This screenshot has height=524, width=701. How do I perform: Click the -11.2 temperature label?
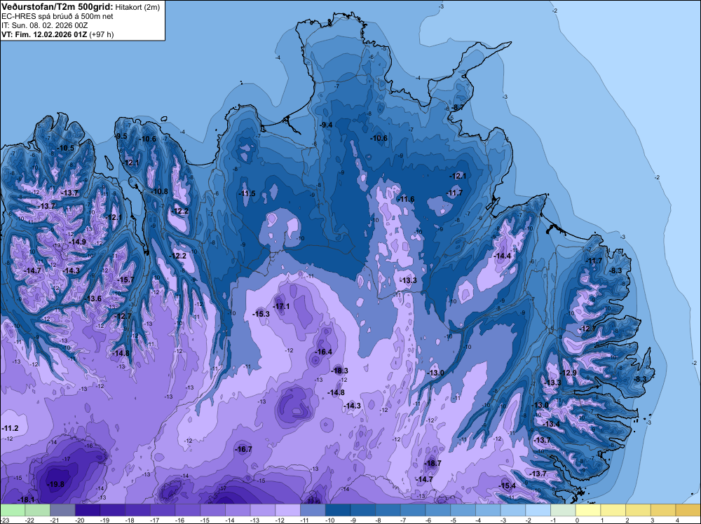click(x=10, y=429)
